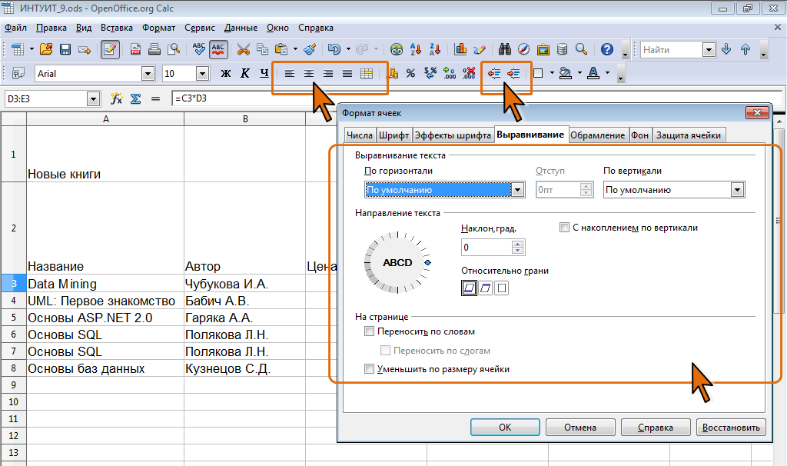
Task: Enable 'Уменьшить по размеру ячейки' checkbox
Action: click(370, 369)
